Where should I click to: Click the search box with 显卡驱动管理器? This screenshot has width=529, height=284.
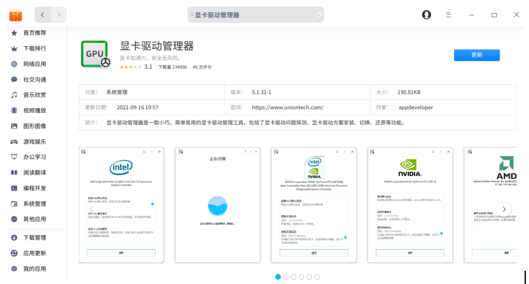255,15
